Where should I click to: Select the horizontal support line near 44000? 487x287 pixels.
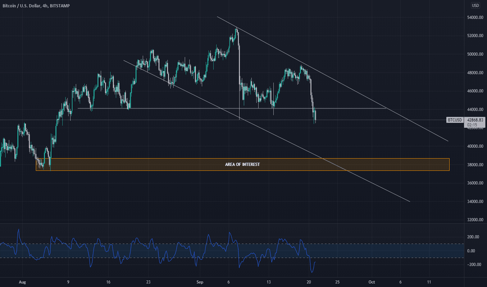[231, 109]
